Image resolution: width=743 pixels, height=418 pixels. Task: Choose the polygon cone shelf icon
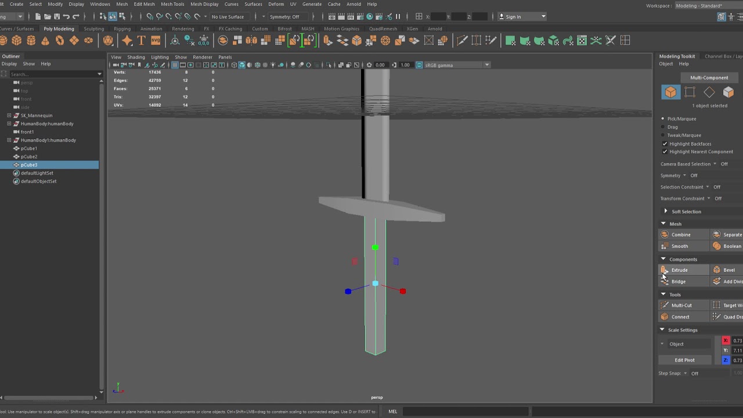pyautogui.click(x=45, y=40)
